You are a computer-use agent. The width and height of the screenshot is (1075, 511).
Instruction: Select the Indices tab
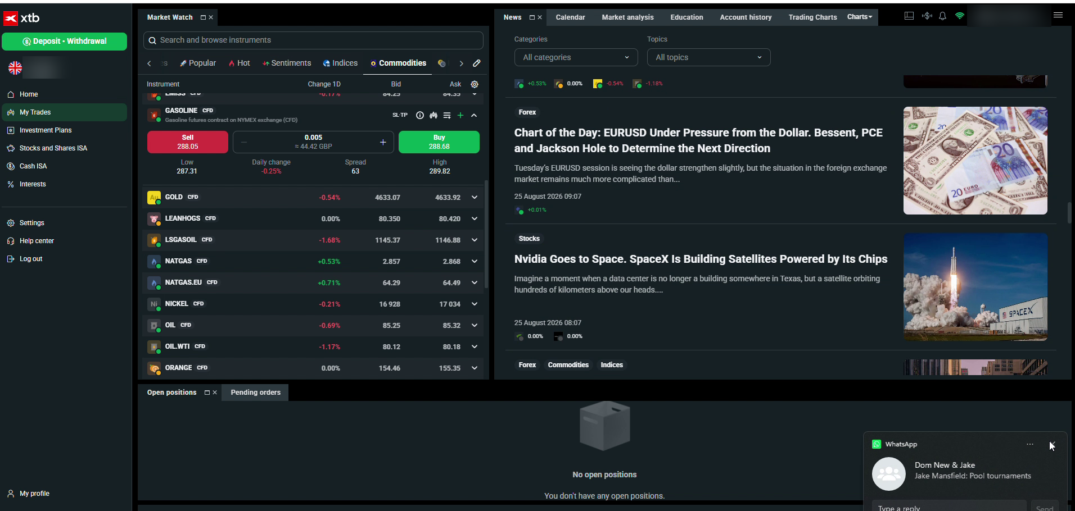(x=340, y=63)
